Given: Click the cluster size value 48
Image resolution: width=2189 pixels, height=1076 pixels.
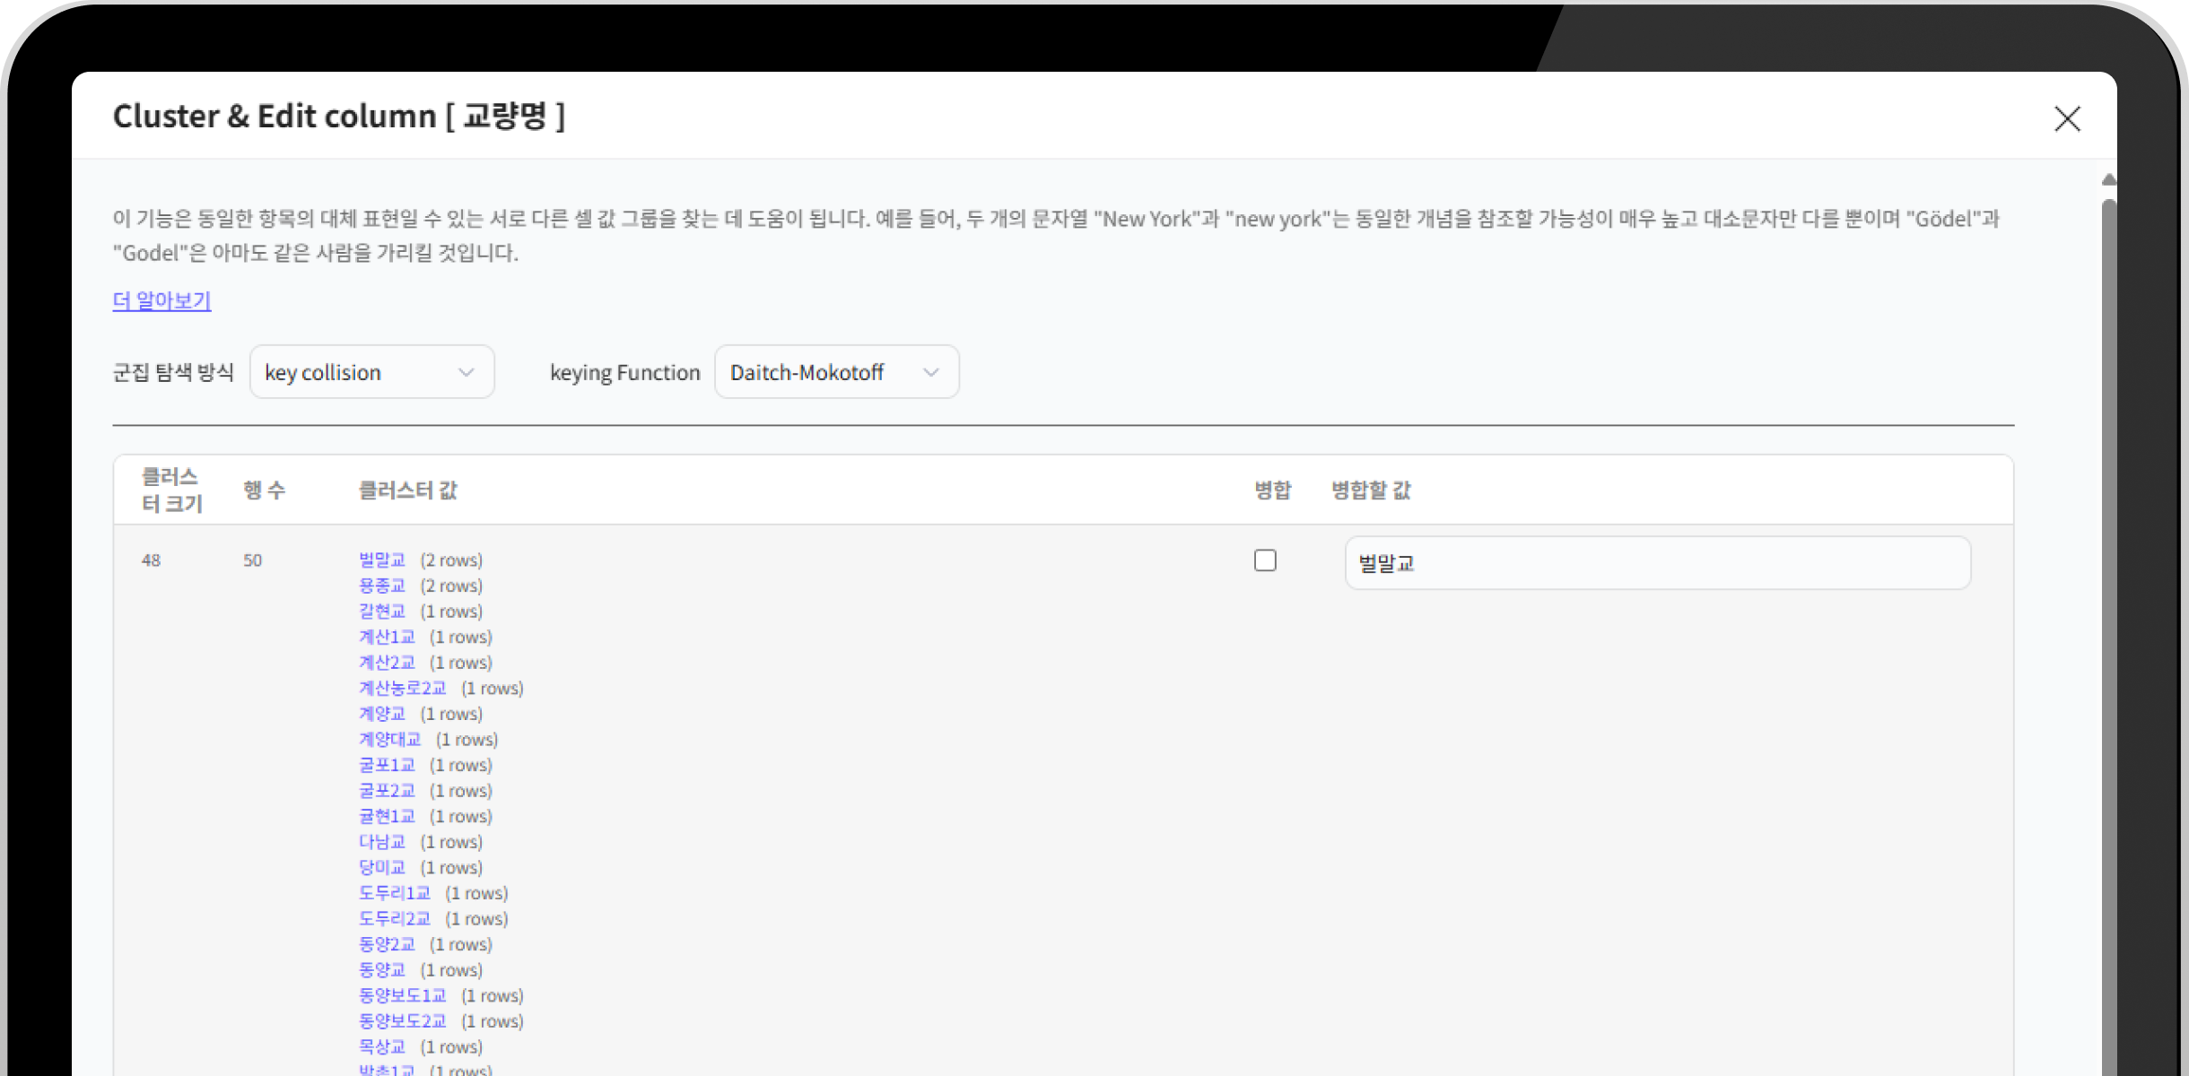Looking at the screenshot, I should [151, 560].
